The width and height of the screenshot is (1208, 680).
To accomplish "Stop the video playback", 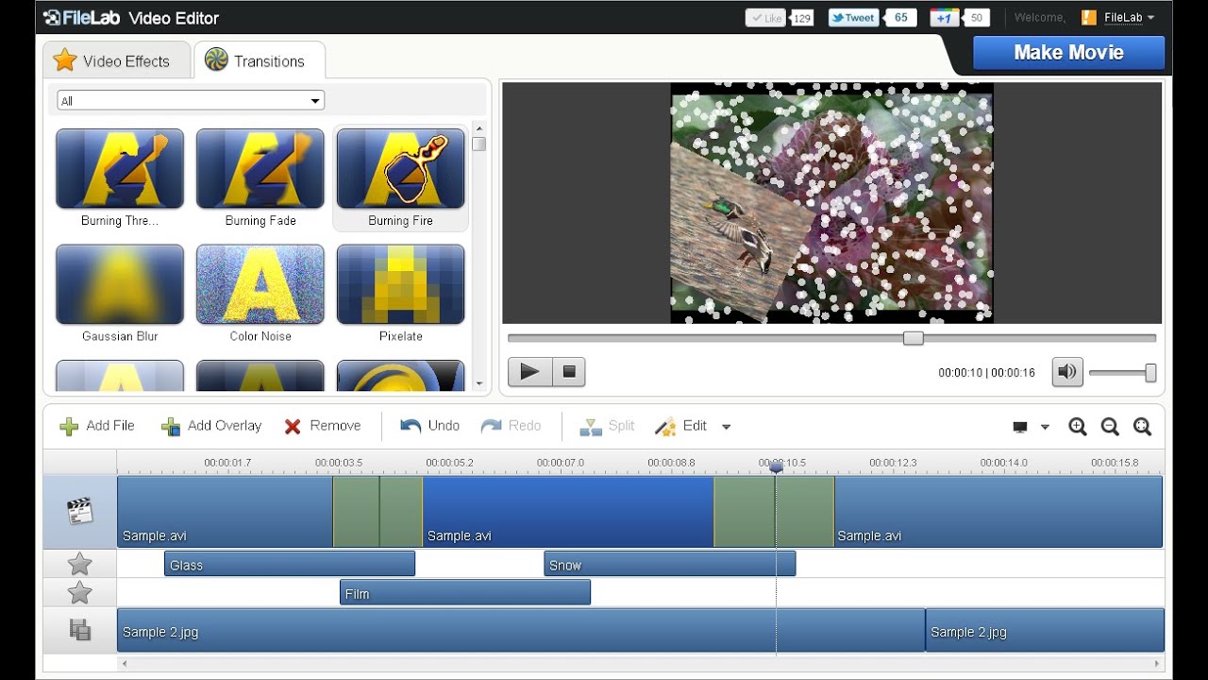I will pyautogui.click(x=568, y=372).
